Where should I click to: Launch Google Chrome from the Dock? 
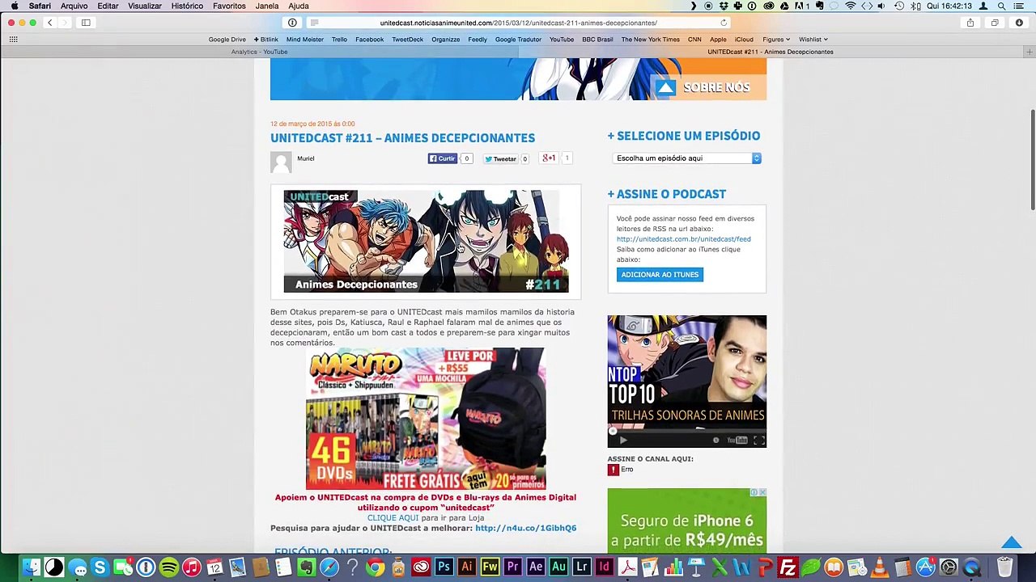click(x=375, y=567)
